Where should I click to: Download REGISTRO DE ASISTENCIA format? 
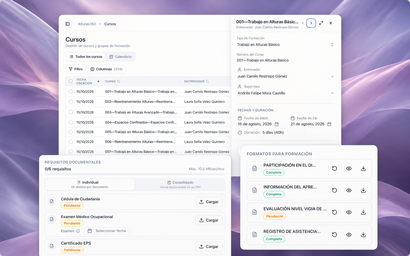pos(363,235)
